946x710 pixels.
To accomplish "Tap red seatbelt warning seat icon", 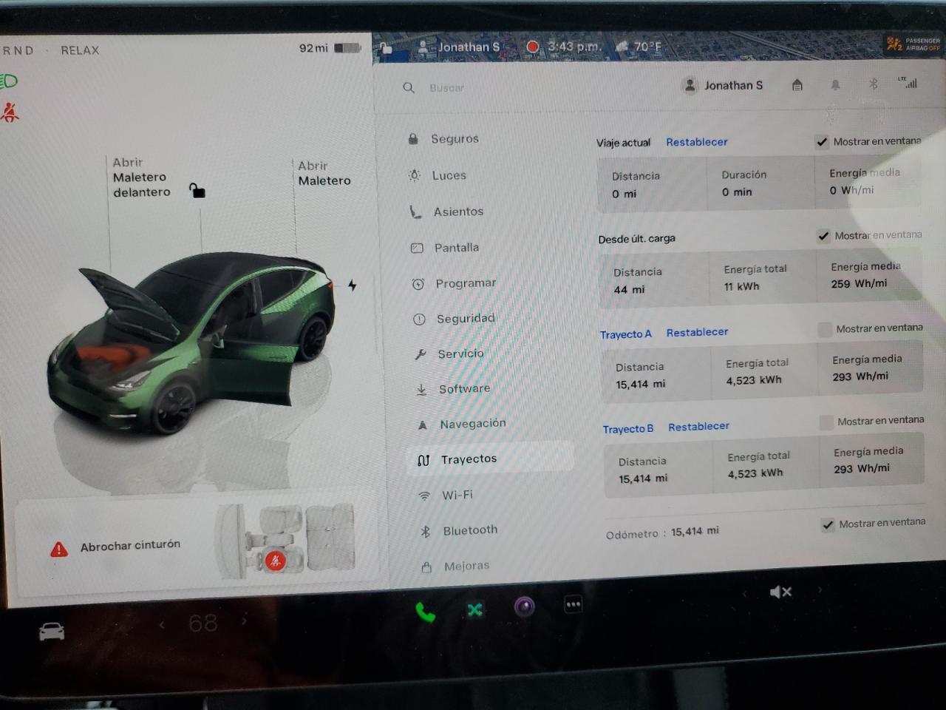I will [276, 561].
